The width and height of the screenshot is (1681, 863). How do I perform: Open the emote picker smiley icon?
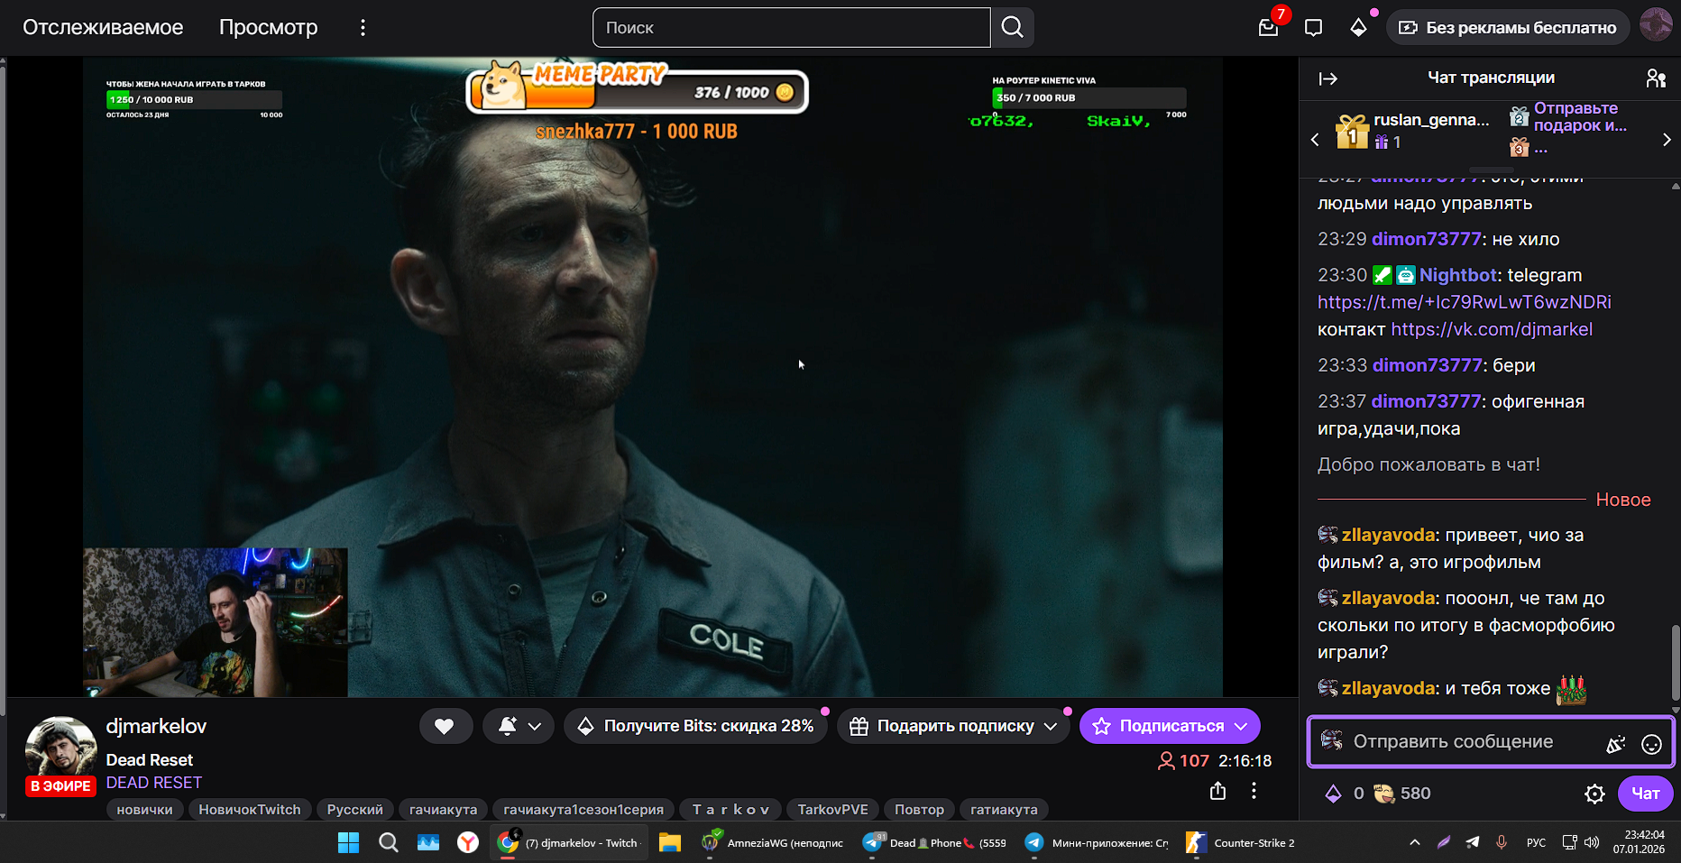click(1651, 744)
